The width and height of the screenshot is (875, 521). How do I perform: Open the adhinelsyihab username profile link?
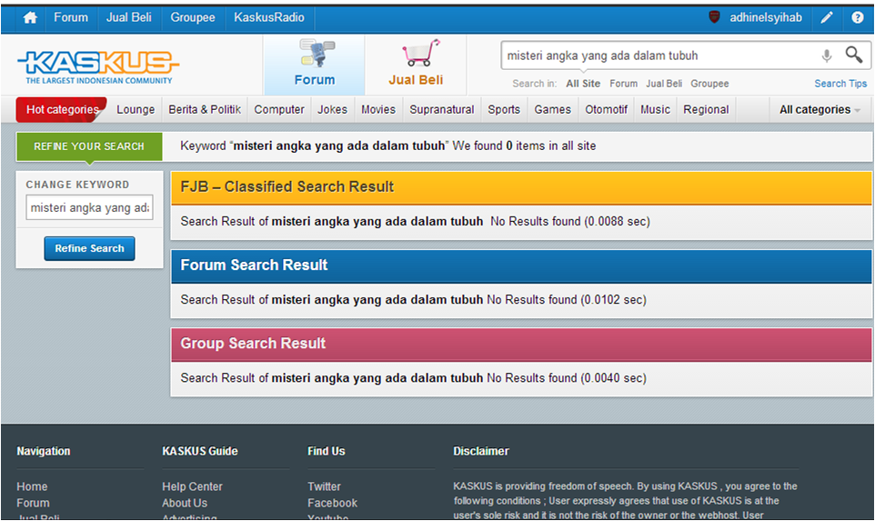(x=766, y=17)
